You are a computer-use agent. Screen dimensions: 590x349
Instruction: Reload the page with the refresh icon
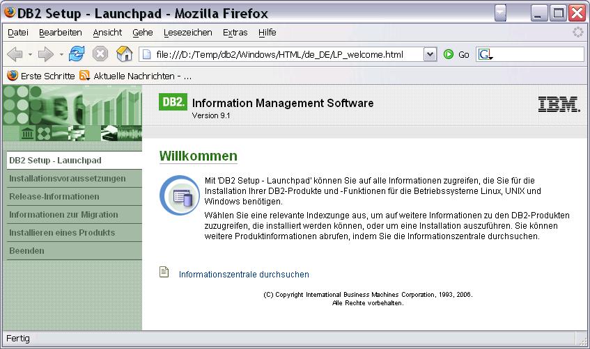(77, 54)
